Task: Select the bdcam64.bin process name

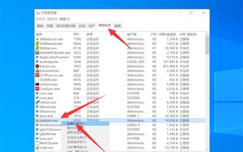Action: [49, 71]
